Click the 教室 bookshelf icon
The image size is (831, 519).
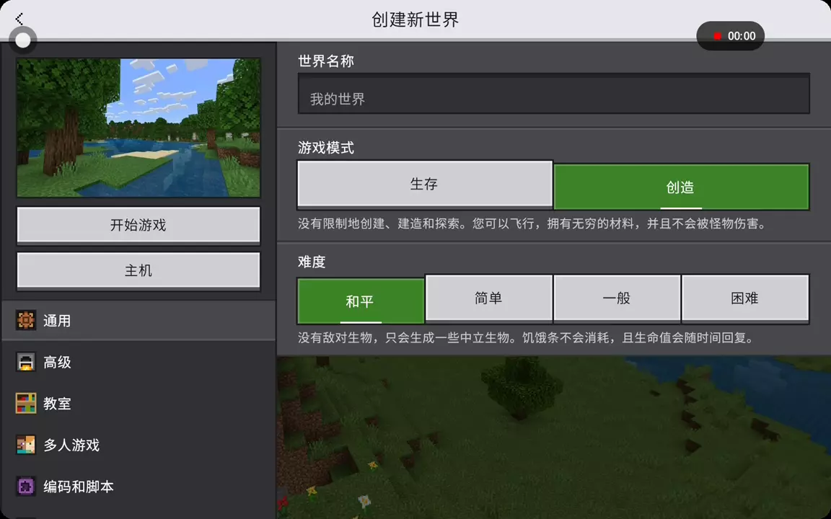pyautogui.click(x=25, y=404)
